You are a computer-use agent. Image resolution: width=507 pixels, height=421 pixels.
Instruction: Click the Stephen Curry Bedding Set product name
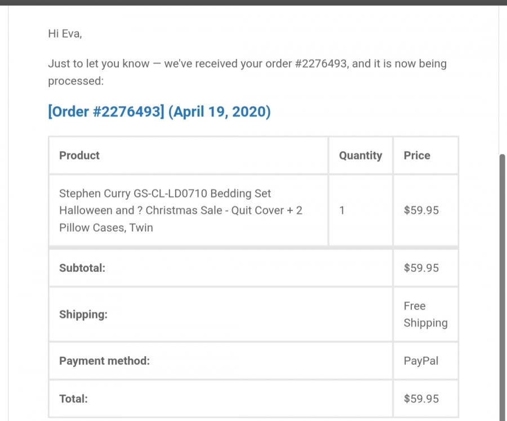click(181, 210)
